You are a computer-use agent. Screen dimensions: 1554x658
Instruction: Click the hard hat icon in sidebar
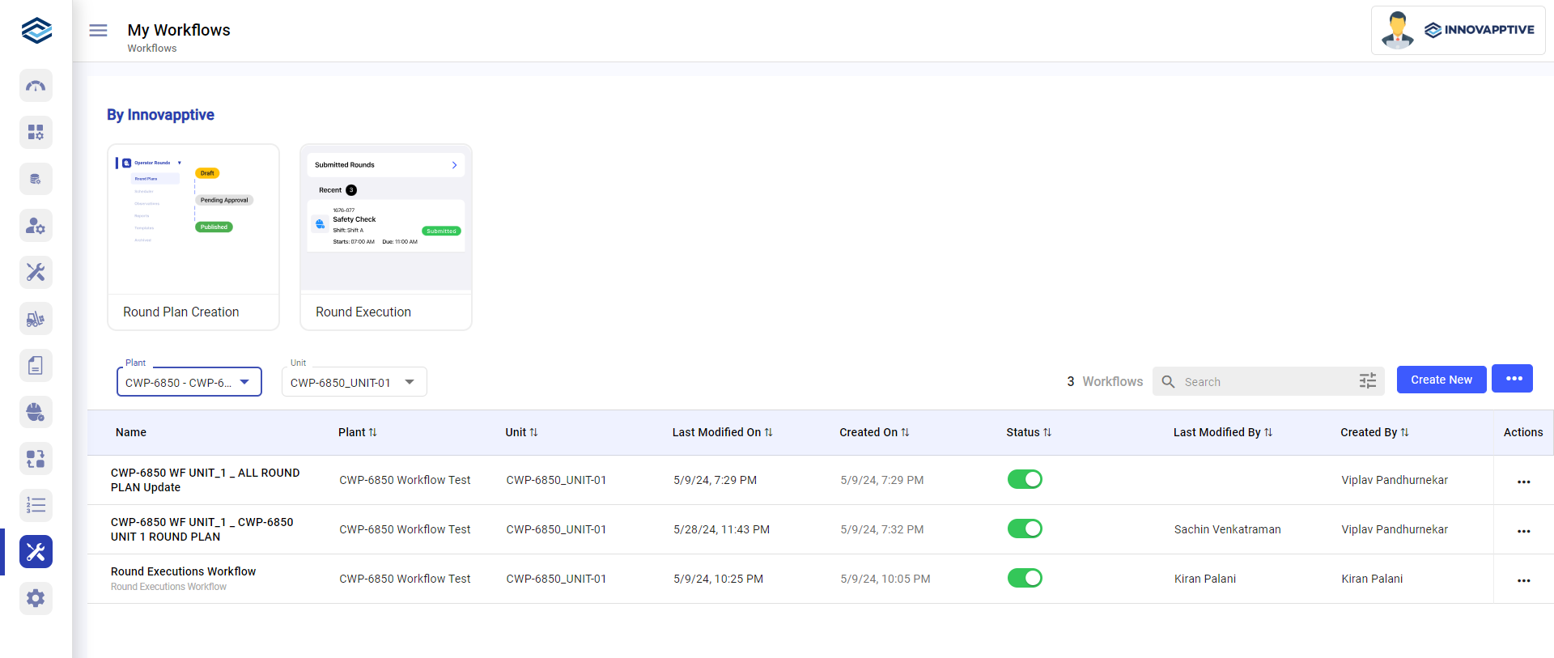[36, 413]
